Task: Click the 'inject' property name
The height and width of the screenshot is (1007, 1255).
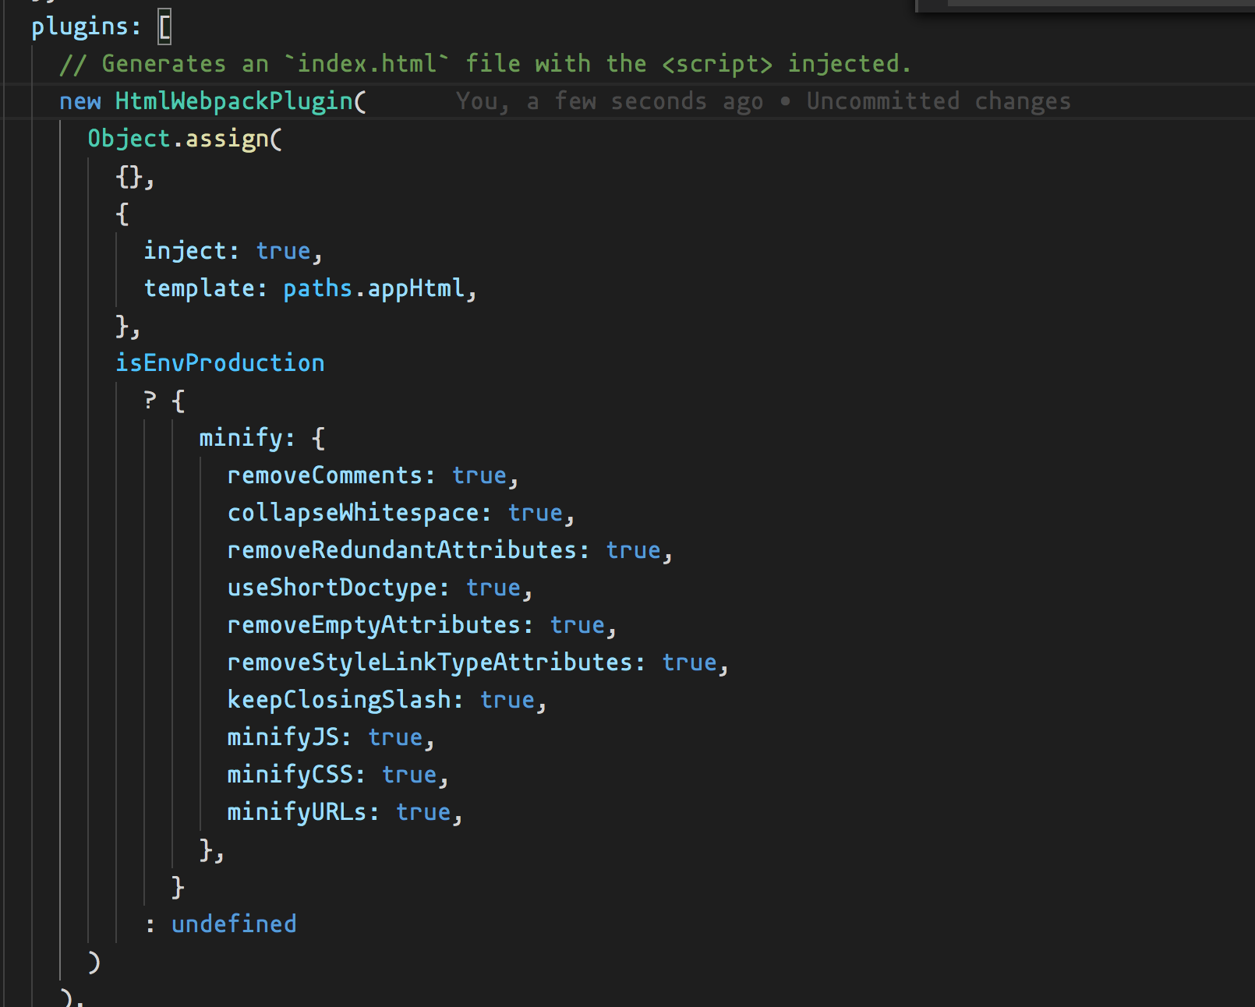Action: click(x=184, y=251)
